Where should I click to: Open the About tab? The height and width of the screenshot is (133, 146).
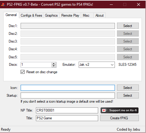pyautogui.click(x=99, y=15)
